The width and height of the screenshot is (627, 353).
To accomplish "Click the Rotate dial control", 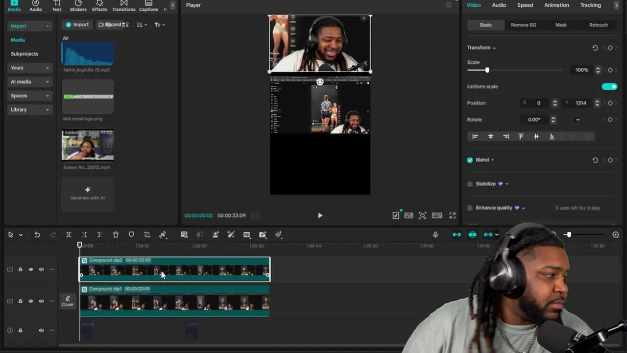I will pyautogui.click(x=578, y=120).
